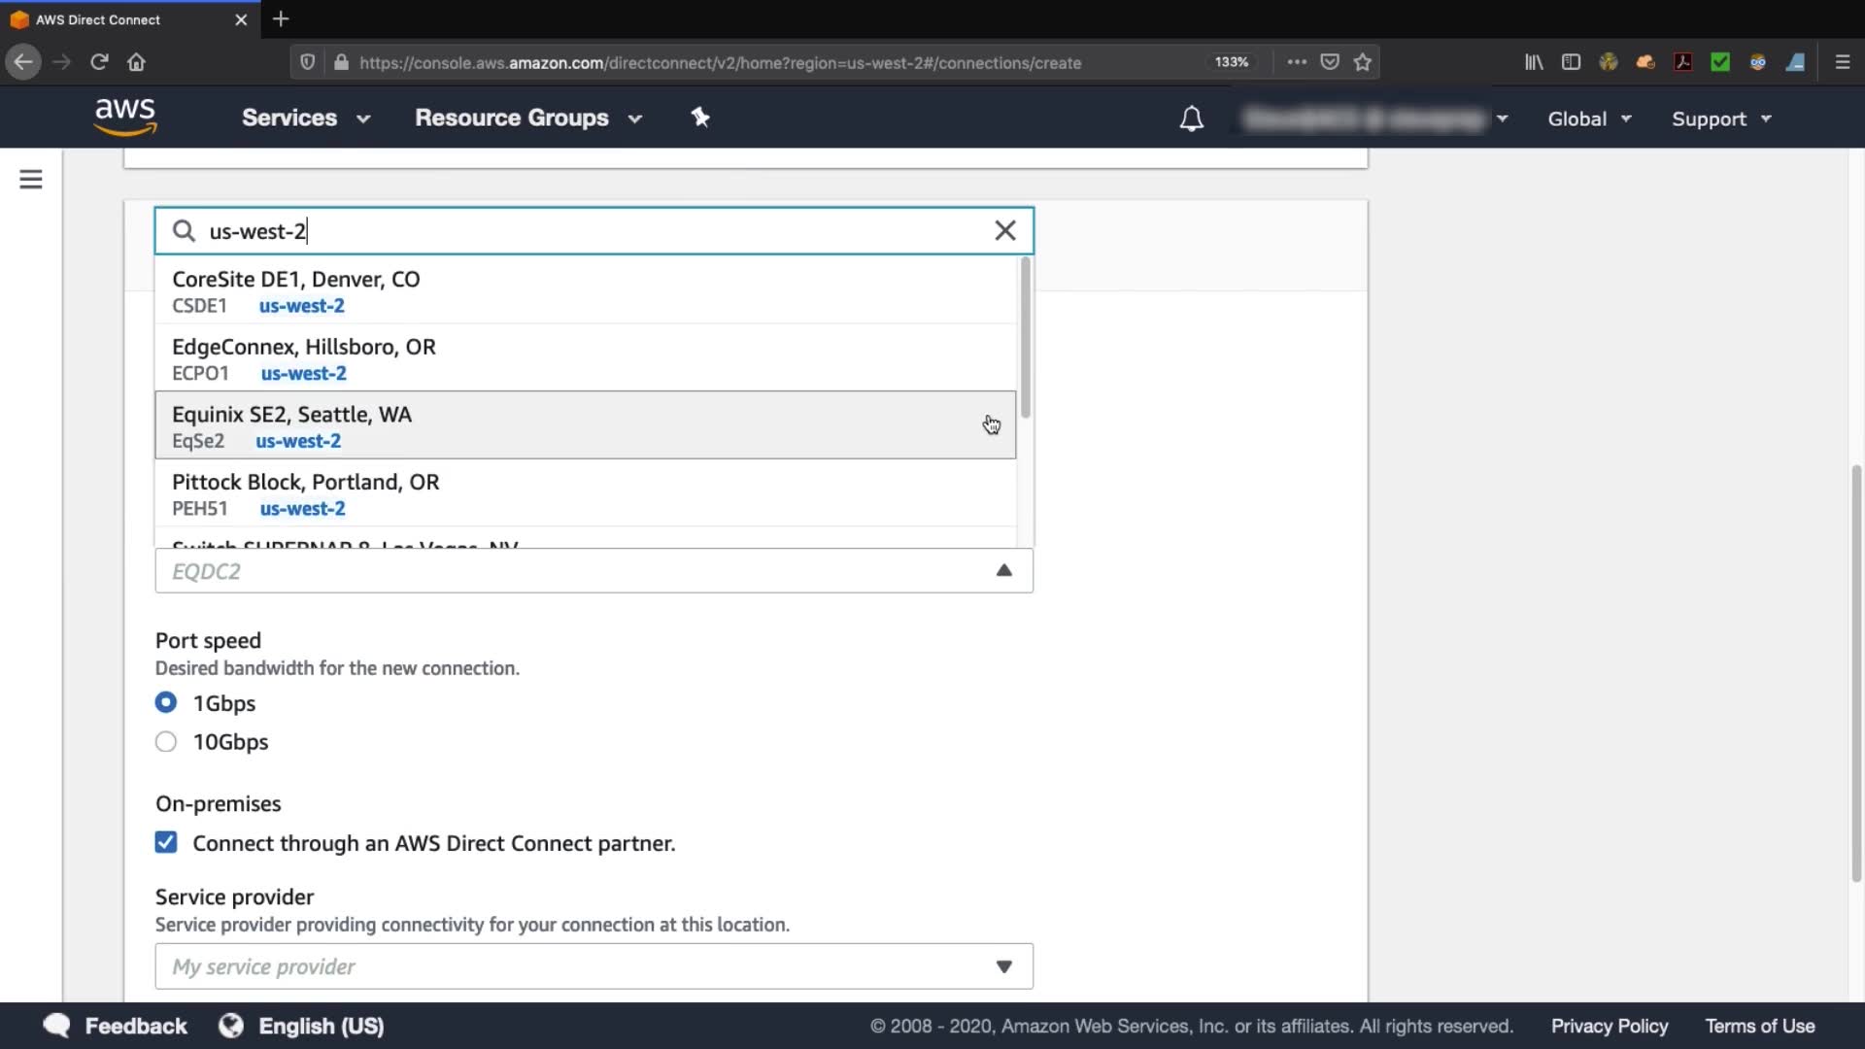Select the 1Gbps port speed radio
Image resolution: width=1865 pixels, height=1049 pixels.
coord(166,702)
